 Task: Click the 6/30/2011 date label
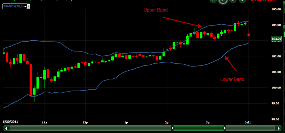(10, 122)
